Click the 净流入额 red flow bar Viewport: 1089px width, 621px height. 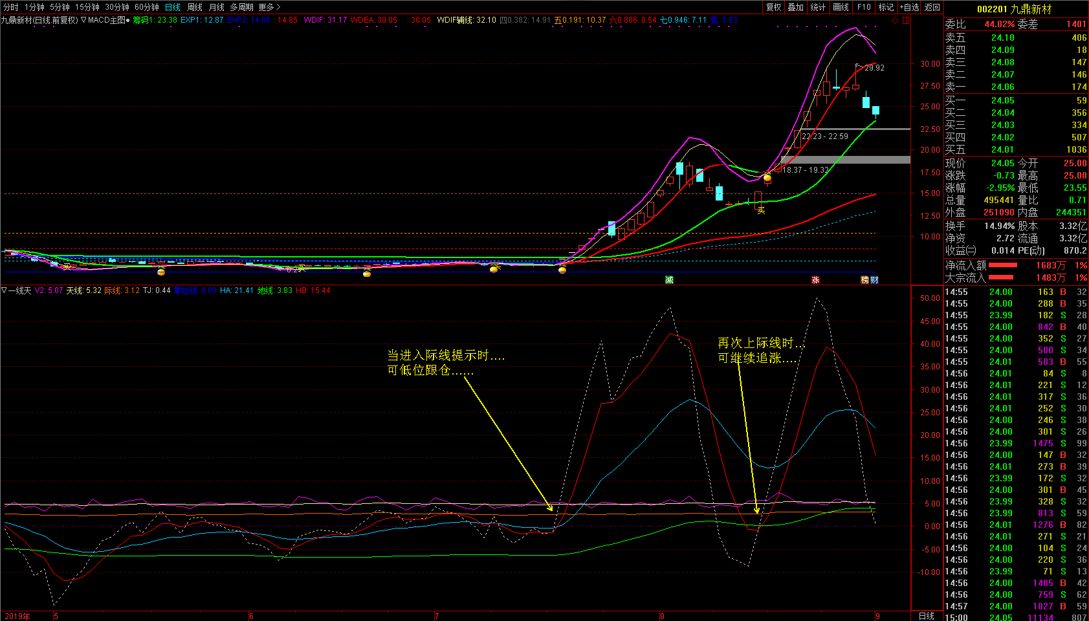pyautogui.click(x=1002, y=265)
